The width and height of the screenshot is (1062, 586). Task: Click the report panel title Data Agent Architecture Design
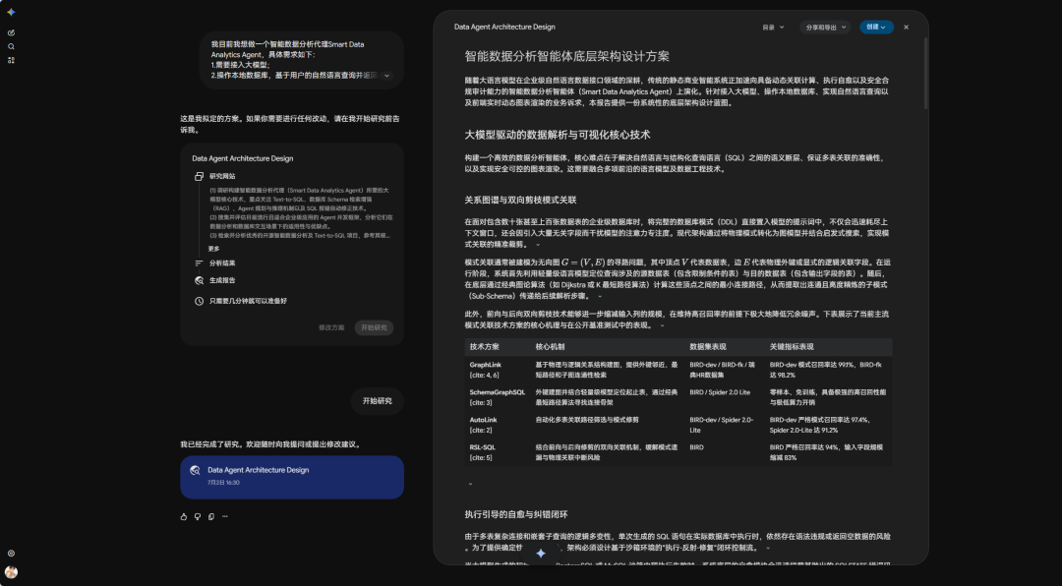pyautogui.click(x=504, y=28)
